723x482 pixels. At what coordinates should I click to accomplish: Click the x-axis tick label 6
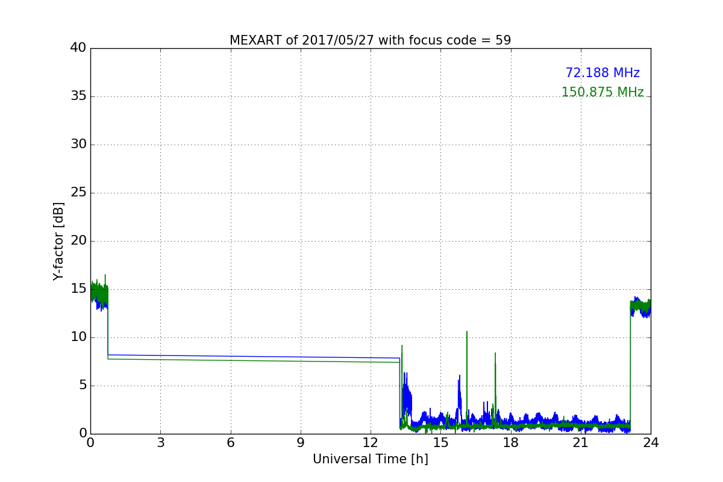pos(230,443)
